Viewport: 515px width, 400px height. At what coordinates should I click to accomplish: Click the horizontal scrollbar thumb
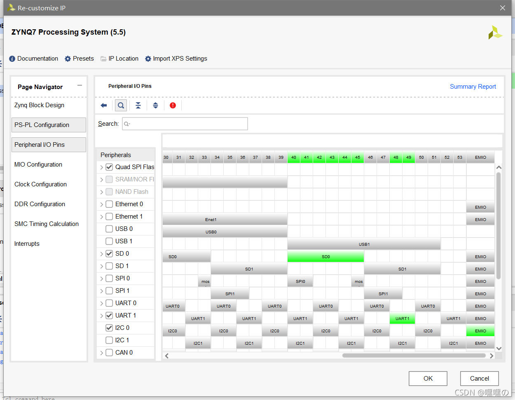click(415, 355)
